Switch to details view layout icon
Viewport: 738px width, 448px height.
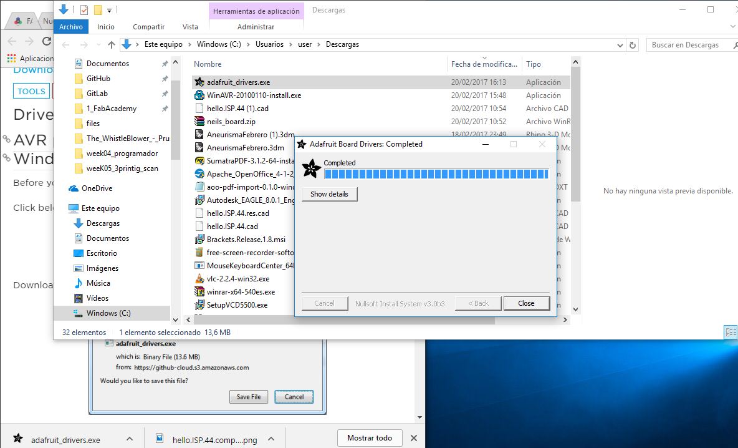pyautogui.click(x=731, y=332)
